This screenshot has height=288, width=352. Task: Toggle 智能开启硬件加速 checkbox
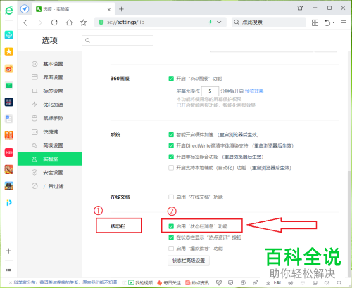pos(171,135)
